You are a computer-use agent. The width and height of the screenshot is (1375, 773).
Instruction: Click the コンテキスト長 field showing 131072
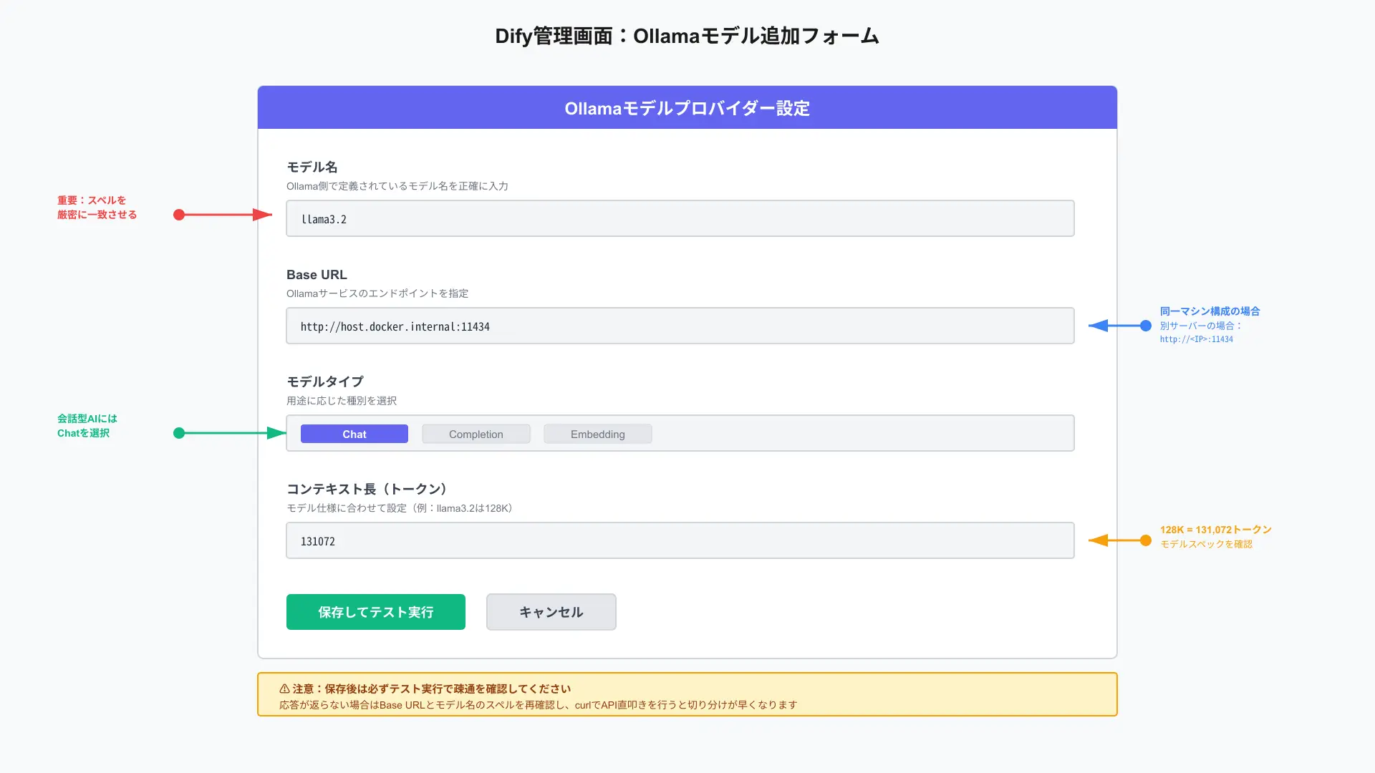pyautogui.click(x=680, y=540)
